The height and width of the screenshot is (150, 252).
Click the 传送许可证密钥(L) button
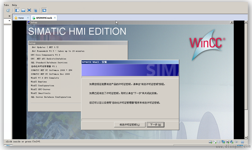click(130, 125)
